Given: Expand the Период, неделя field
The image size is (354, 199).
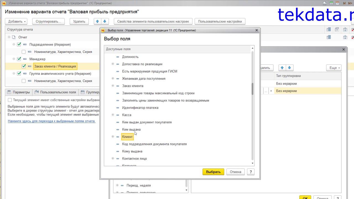Looking at the screenshot, I should 117,185.
